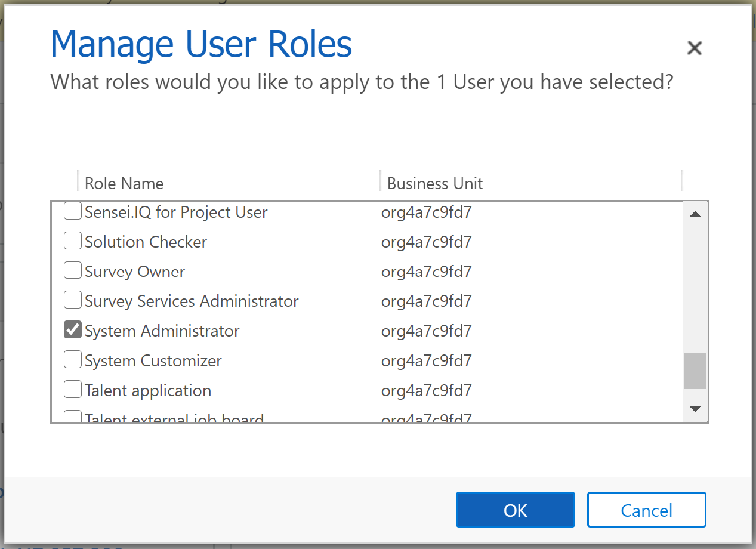The image size is (756, 549).
Task: Click the scroll up arrow in roles list
Action: coord(695,215)
